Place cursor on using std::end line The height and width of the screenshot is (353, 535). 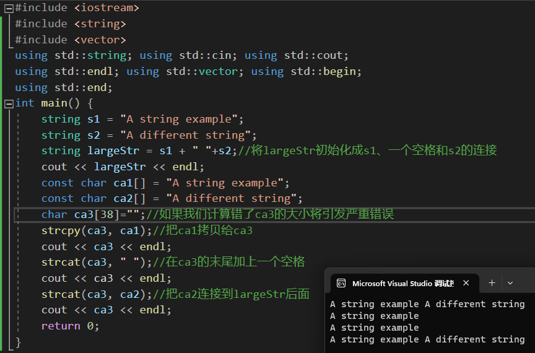click(64, 87)
